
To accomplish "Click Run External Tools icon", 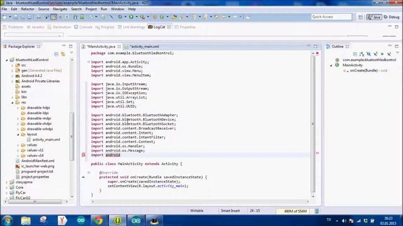I will coord(142,17).
